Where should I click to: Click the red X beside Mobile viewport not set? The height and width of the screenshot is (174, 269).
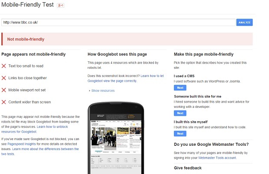pos(4,90)
